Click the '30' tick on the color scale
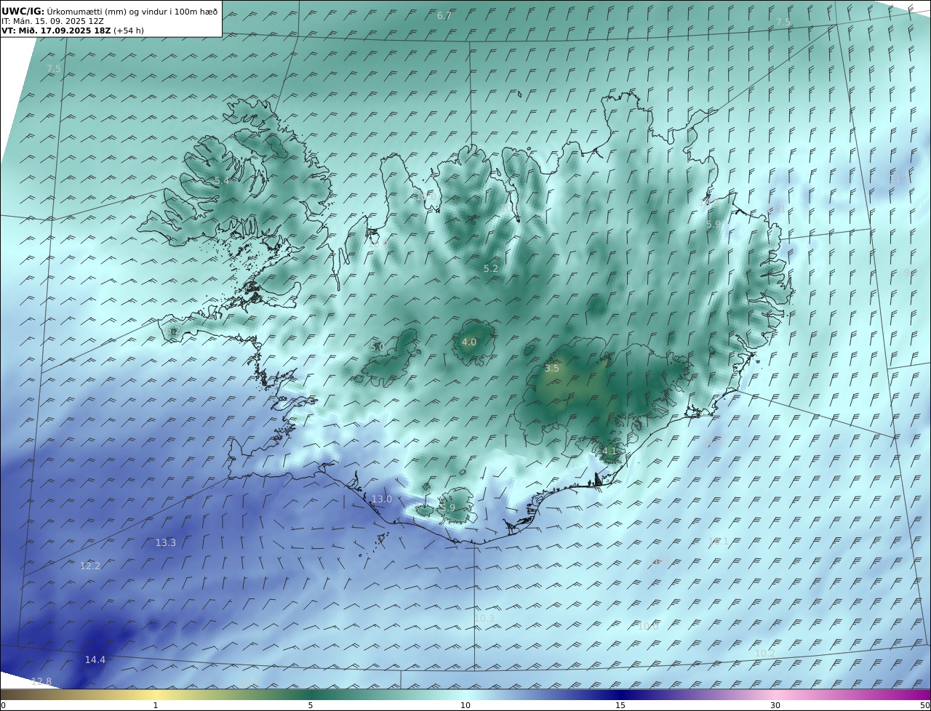 pyautogui.click(x=775, y=705)
